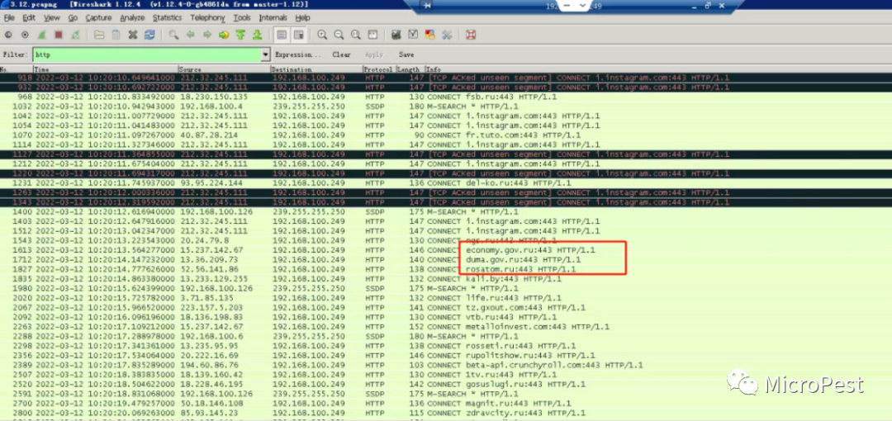This screenshot has width=892, height=421.
Task: Edit capture filters icon
Action: pos(396,35)
